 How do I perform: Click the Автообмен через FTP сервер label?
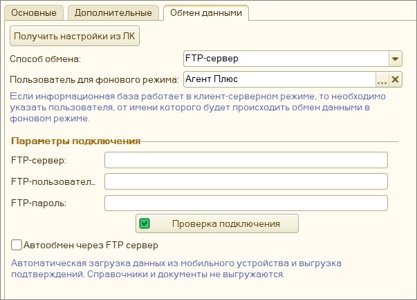[91, 245]
